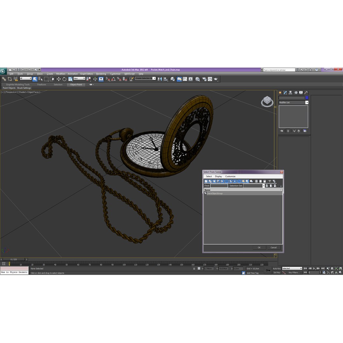The image size is (343, 343).
Task: Click Cancel in Select From Scene dialog
Action: (274, 248)
